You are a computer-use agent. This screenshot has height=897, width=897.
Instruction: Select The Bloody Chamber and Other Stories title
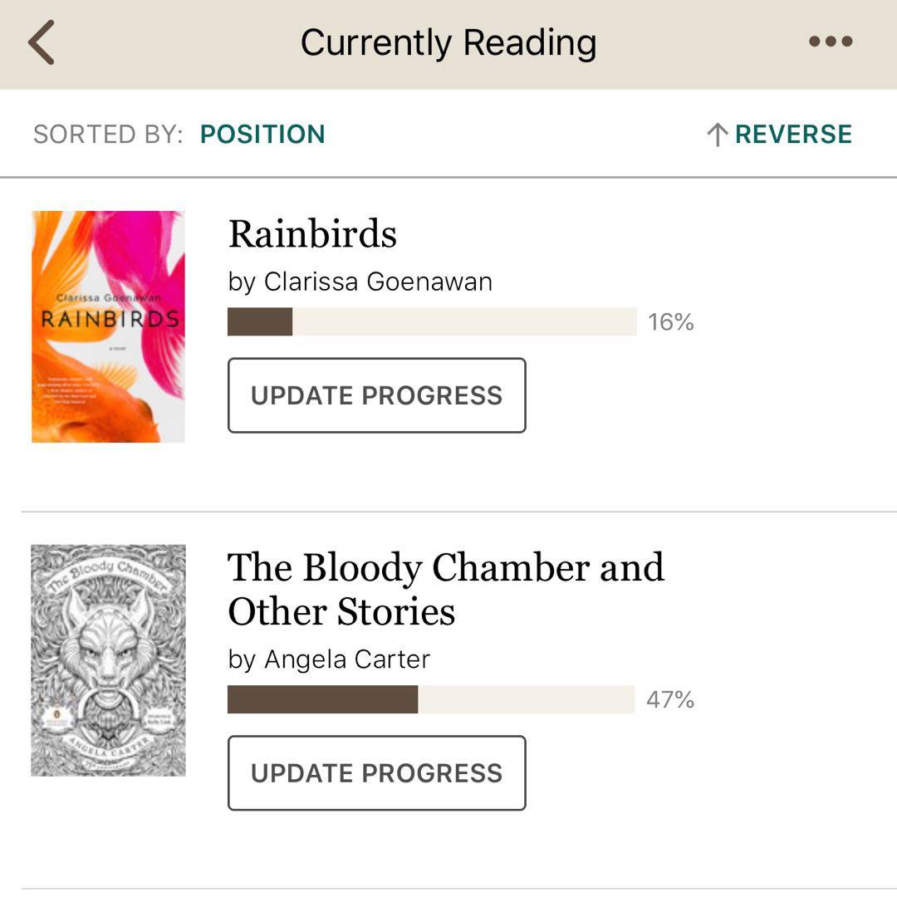[445, 590]
